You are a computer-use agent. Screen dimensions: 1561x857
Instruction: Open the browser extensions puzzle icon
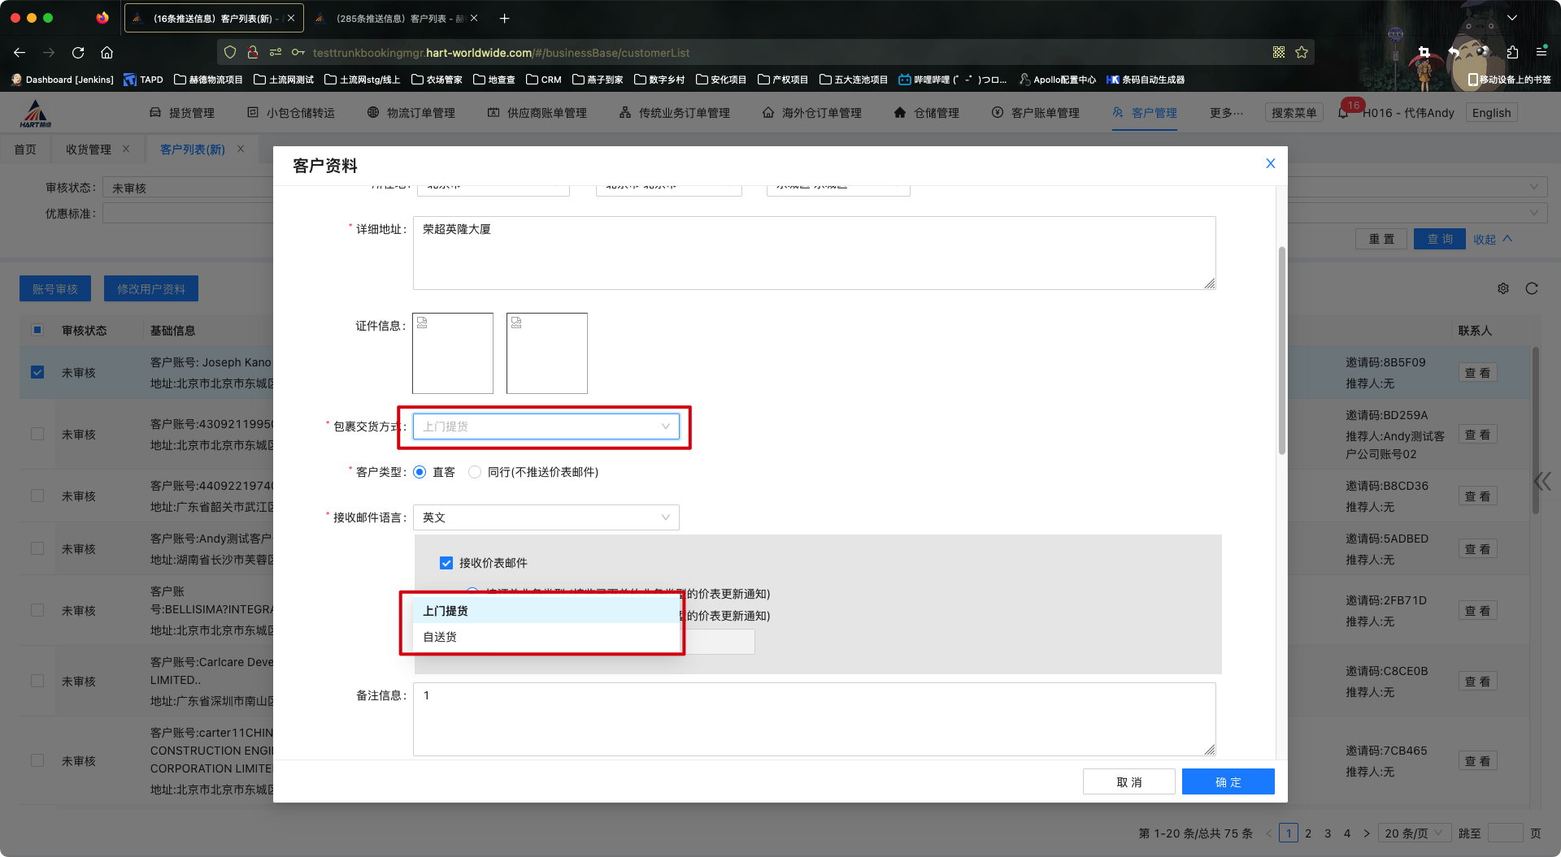[1512, 53]
